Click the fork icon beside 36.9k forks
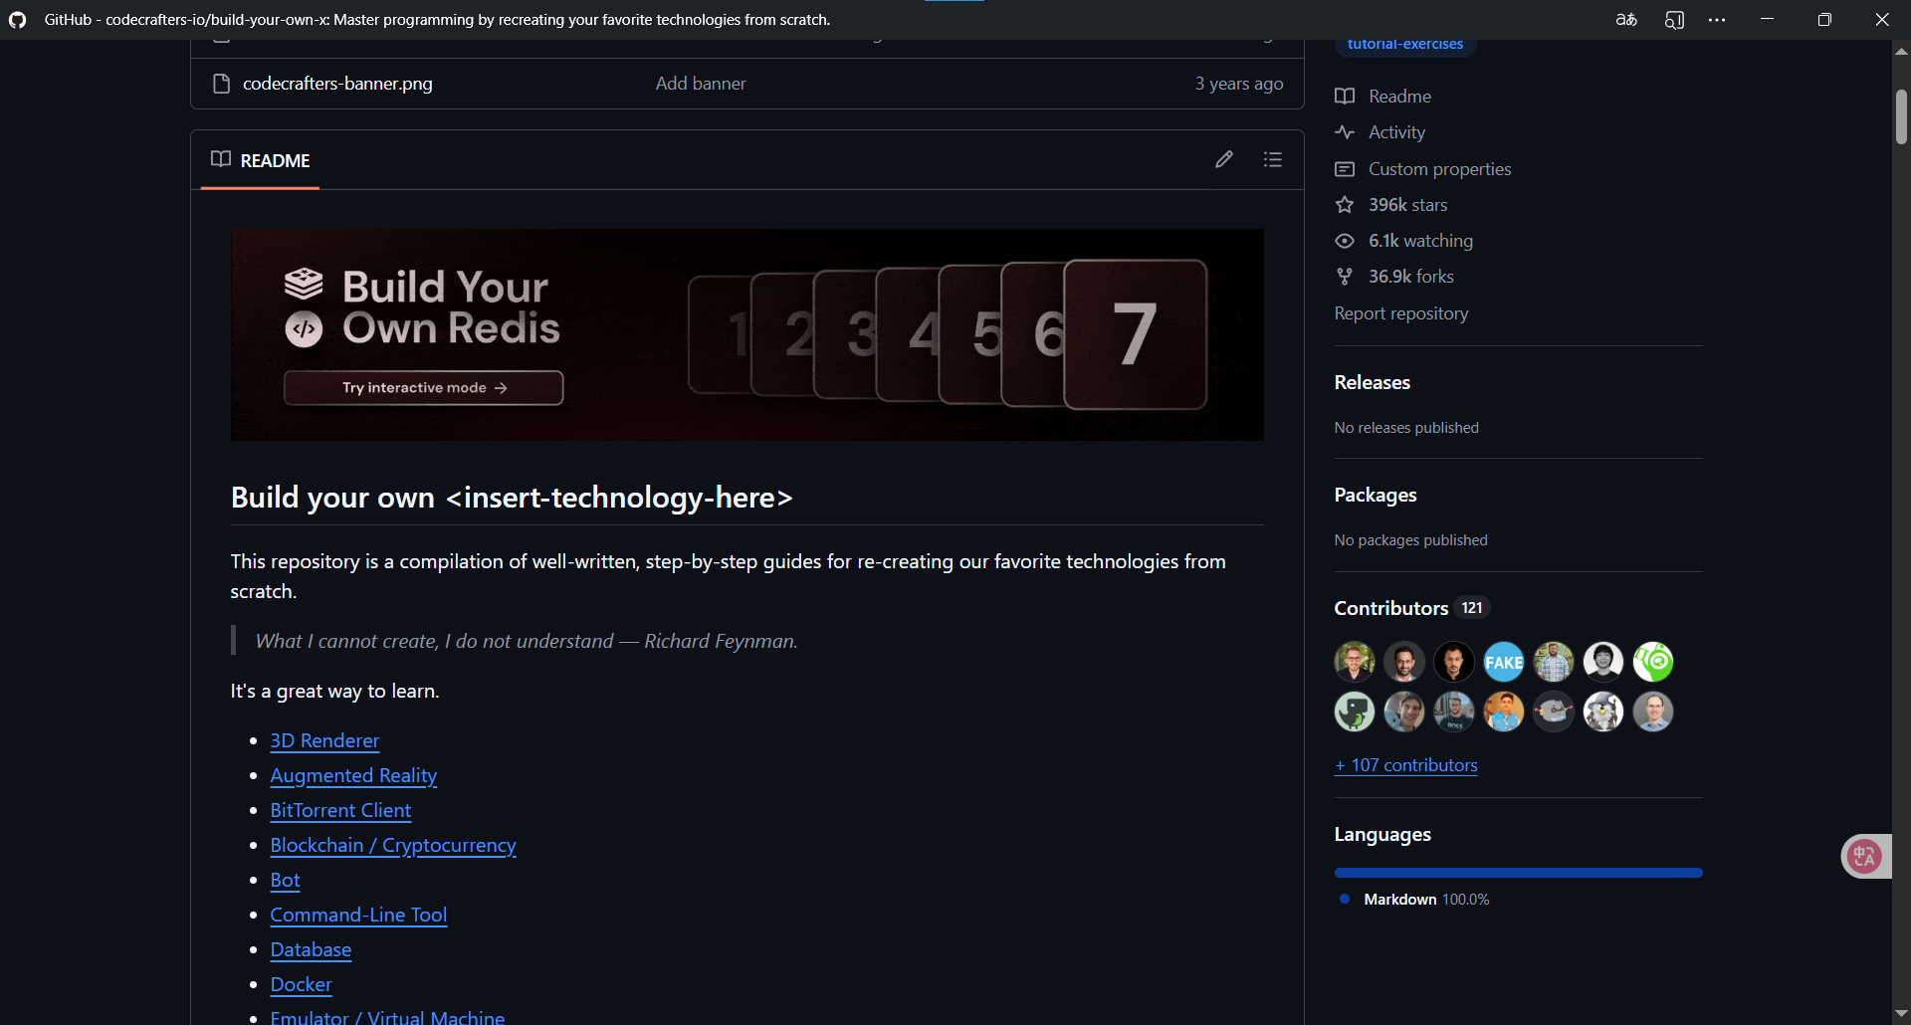 tap(1345, 277)
